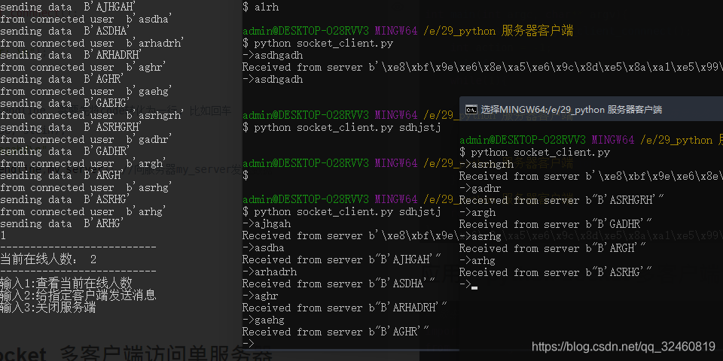723x361 pixels.
Task: Click the MINGW64 window title bar icon
Action: 471,110
